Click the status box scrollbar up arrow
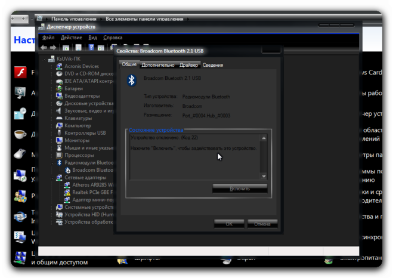 (264, 138)
